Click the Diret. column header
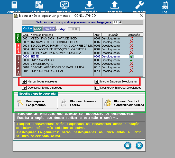 (97, 35)
